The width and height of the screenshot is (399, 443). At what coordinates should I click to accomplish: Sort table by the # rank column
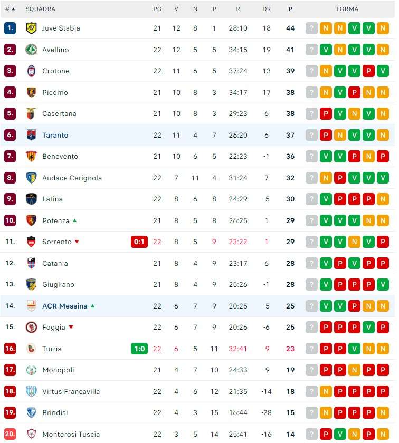pyautogui.click(x=10, y=9)
